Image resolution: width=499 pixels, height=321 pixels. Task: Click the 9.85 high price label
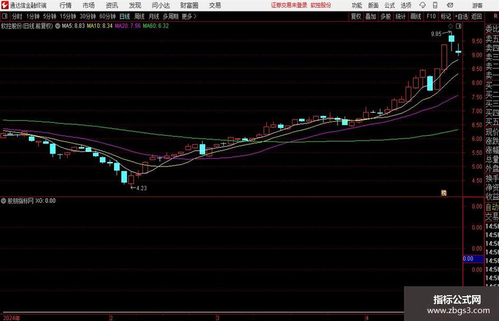436,34
